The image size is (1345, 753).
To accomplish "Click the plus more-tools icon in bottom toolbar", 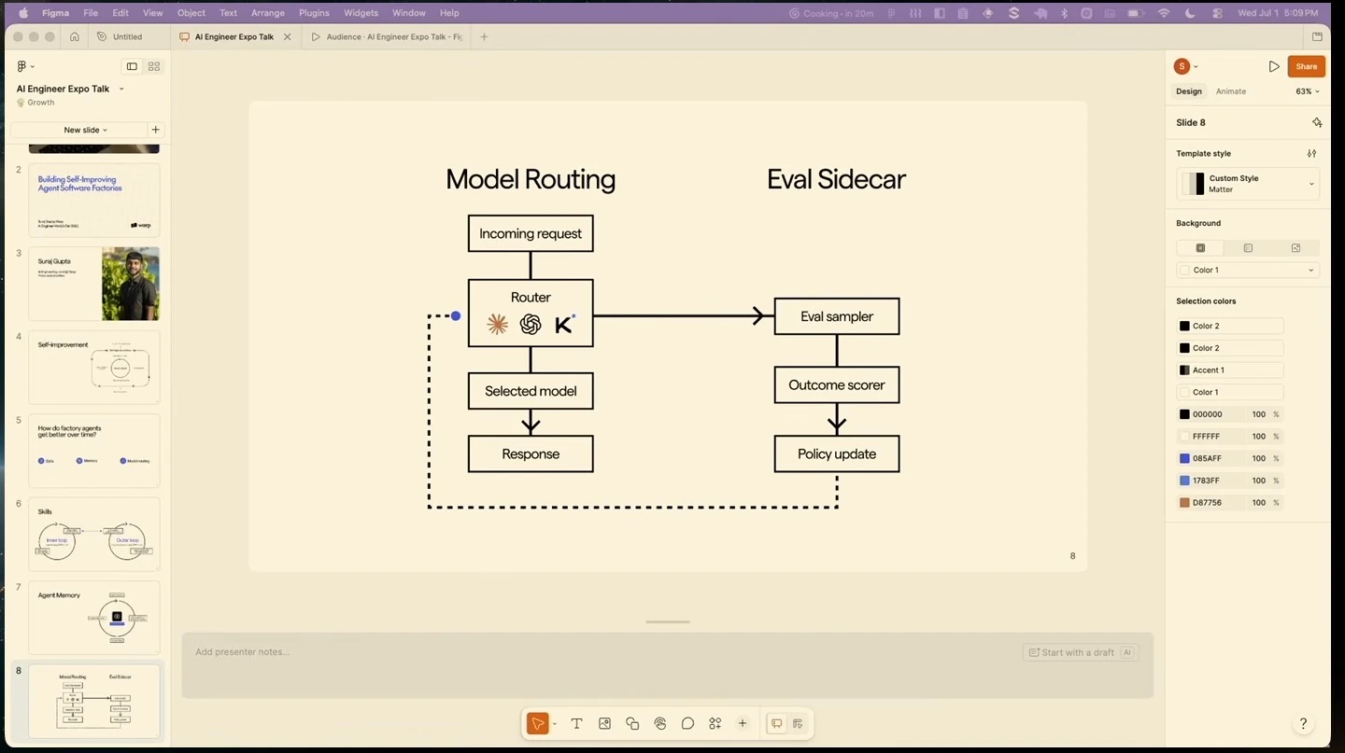I will coord(743,723).
